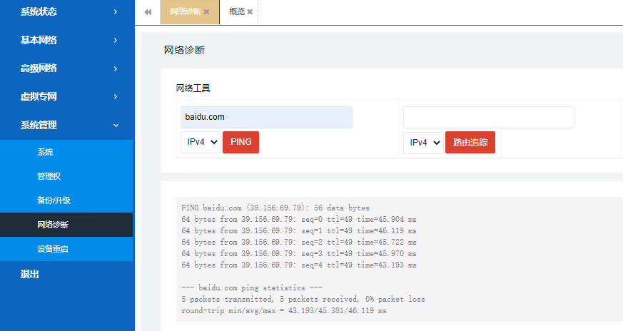This screenshot has width=623, height=331.
Task: Click the double-arrow tab scroll-back icon
Action: tap(148, 12)
